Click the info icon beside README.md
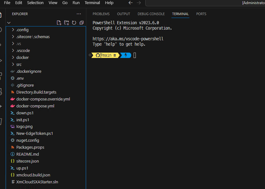This screenshot has width=265, height=189. pos(13,154)
